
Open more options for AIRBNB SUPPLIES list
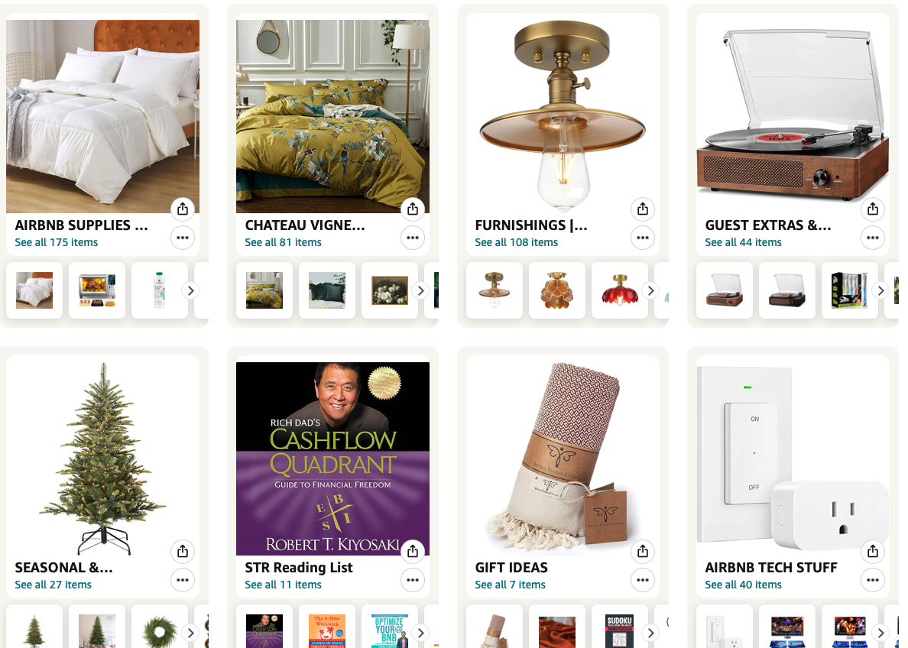coord(183,238)
